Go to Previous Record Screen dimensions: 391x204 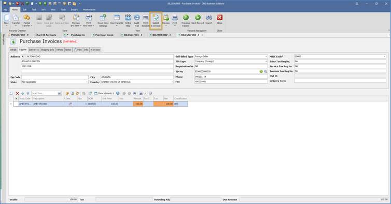coord(186,20)
